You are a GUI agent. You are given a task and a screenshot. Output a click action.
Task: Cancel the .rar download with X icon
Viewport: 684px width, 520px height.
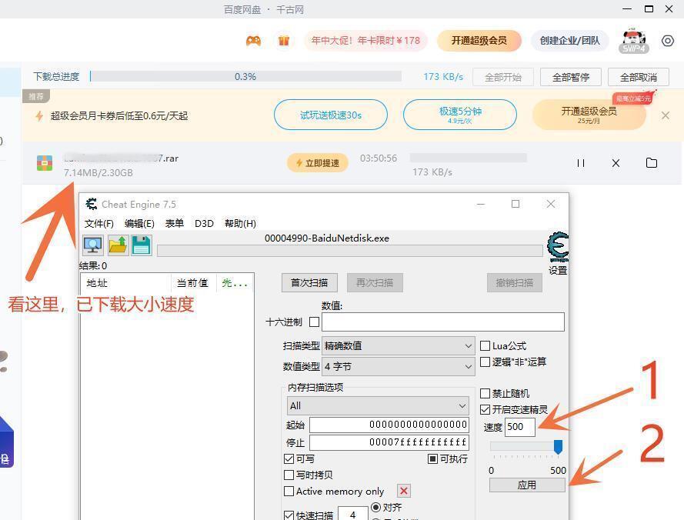point(616,163)
